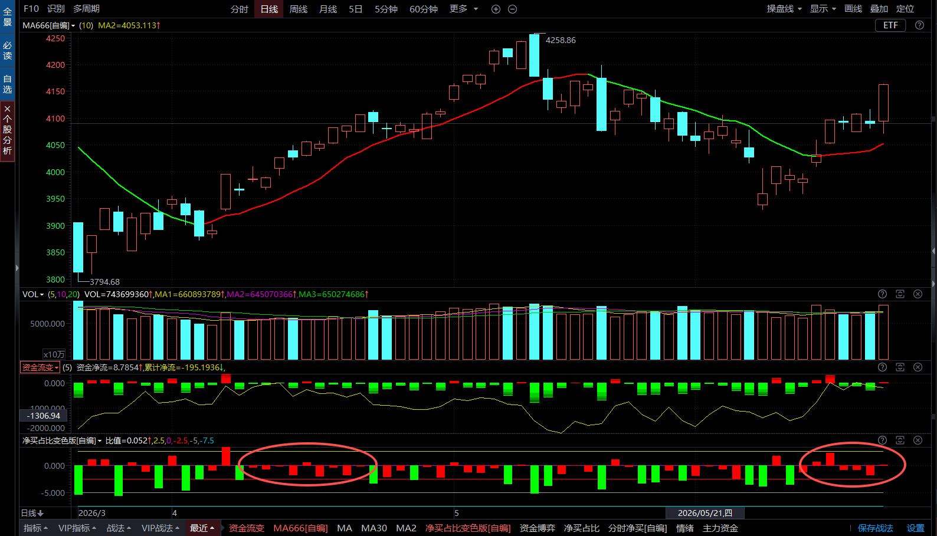Open the 全景 sidebar panel

tap(7, 17)
